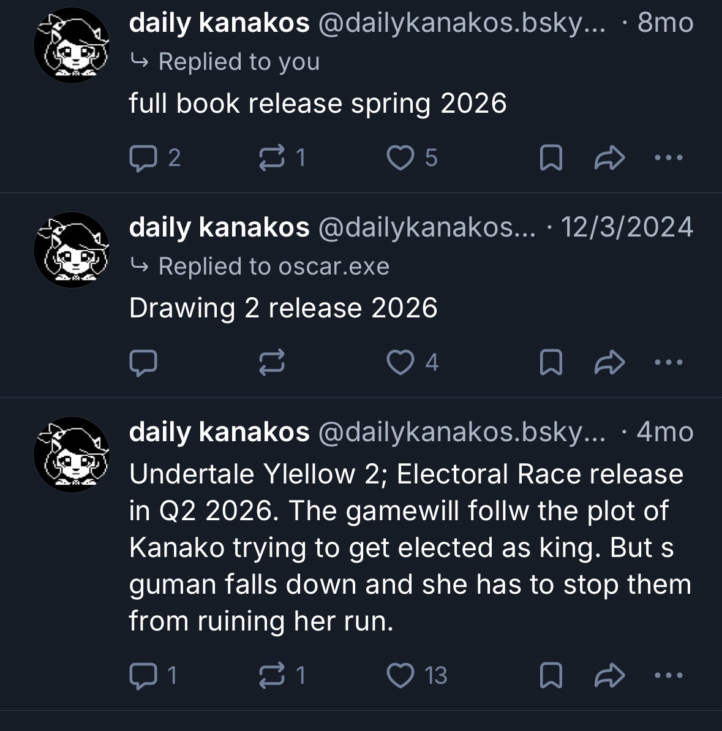Open the "Replied to oscar.exe" link
722x731 pixels.
click(x=273, y=267)
